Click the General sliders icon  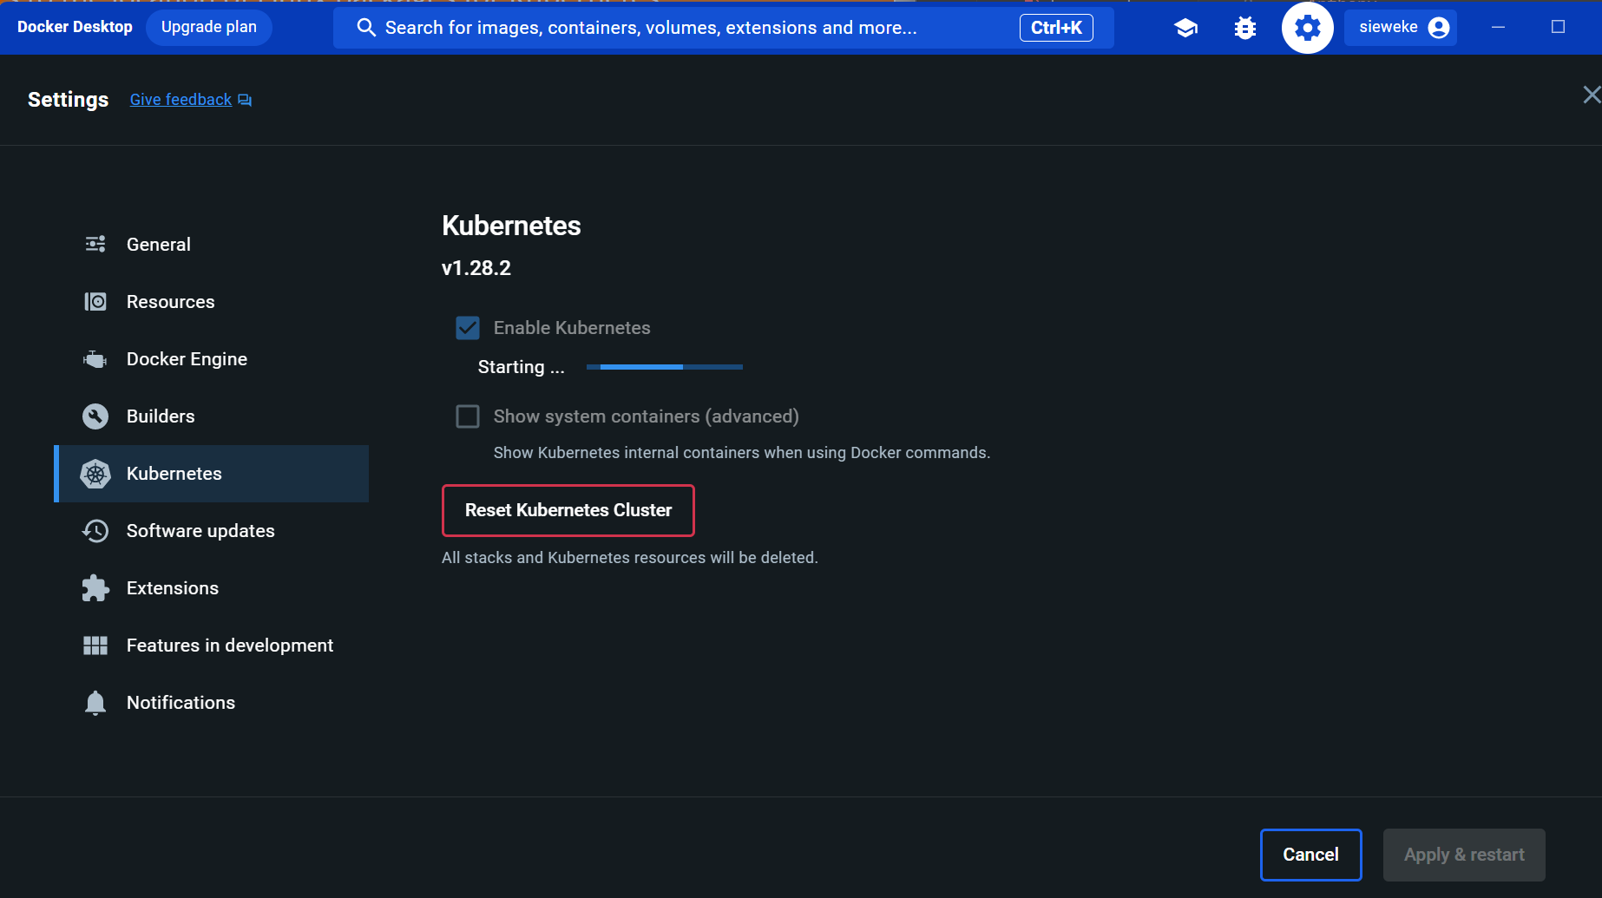pyautogui.click(x=95, y=245)
